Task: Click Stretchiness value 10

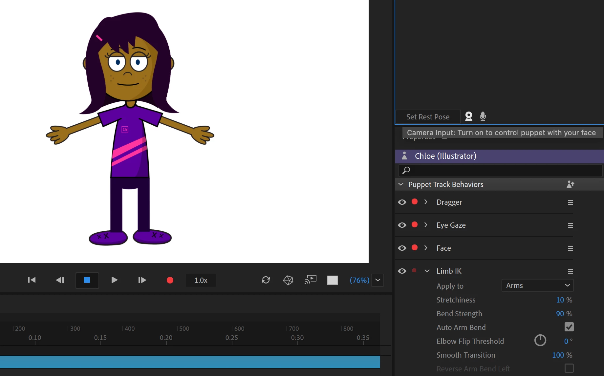Action: pos(560,300)
